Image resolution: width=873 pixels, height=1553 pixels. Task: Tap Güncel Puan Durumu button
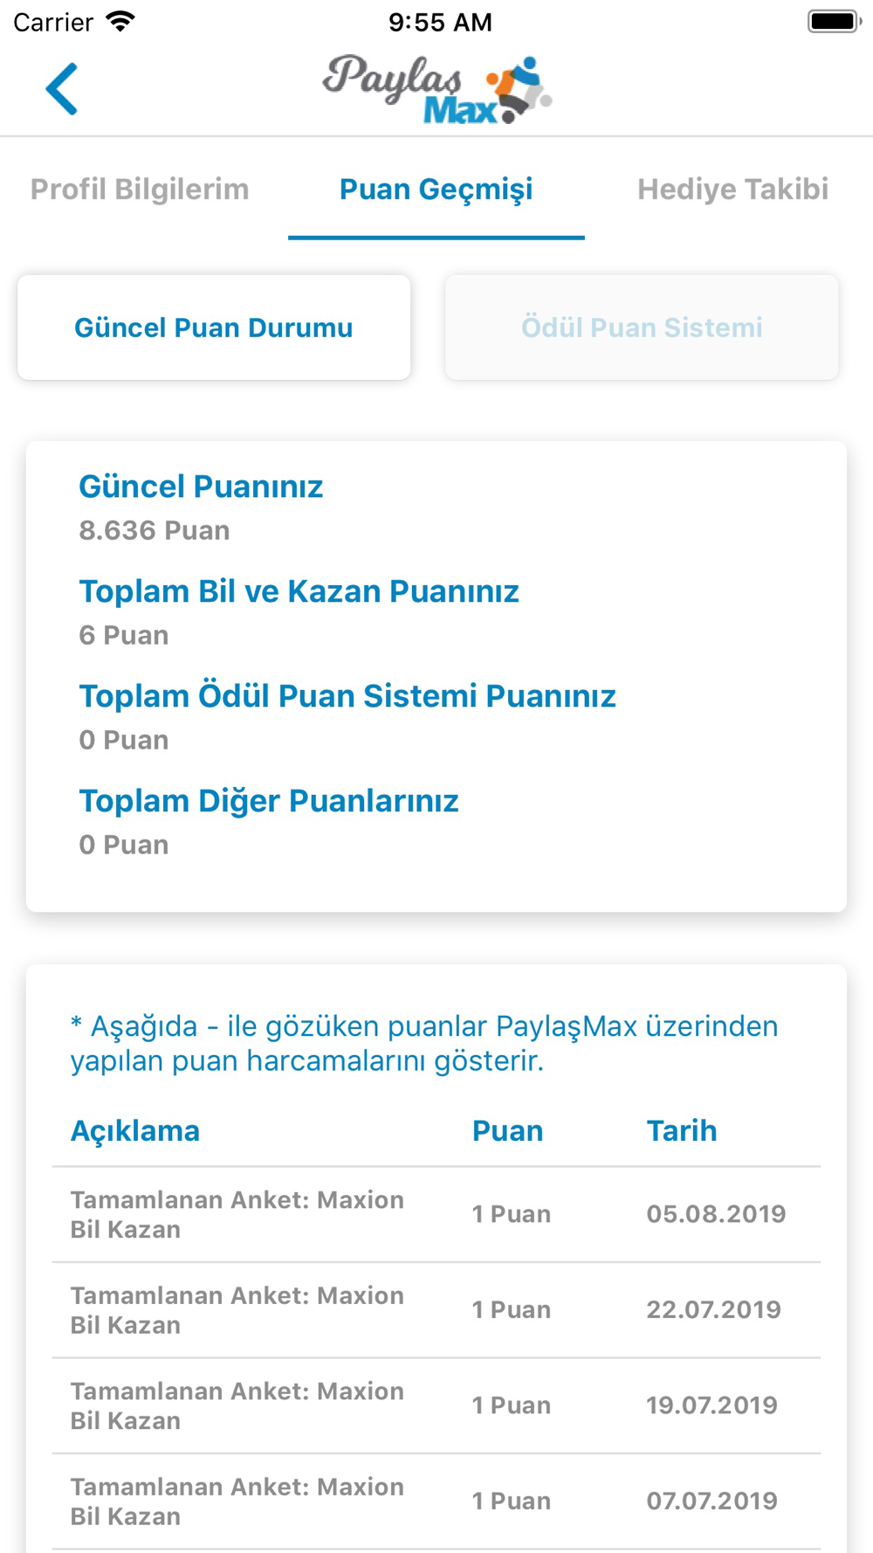pos(214,328)
